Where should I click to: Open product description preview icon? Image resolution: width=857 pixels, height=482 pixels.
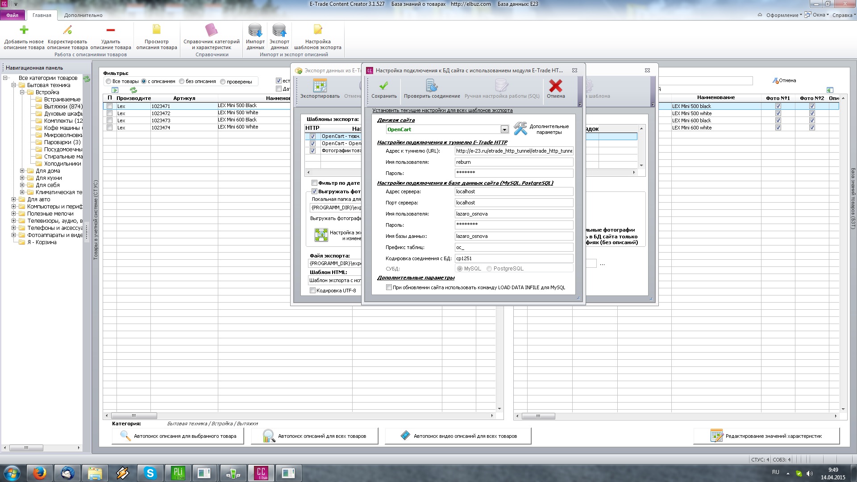click(x=157, y=30)
